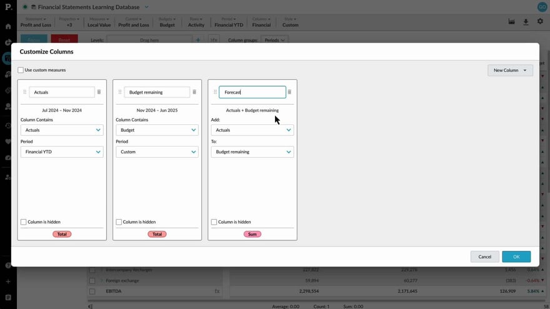This screenshot has height=309, width=550.
Task: Open Period dropdown showing Financial YTD
Action: [x=62, y=152]
